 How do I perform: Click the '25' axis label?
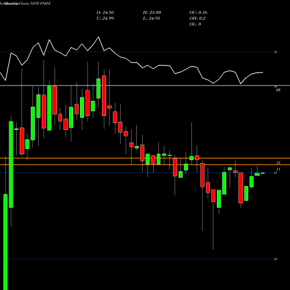[275, 173]
